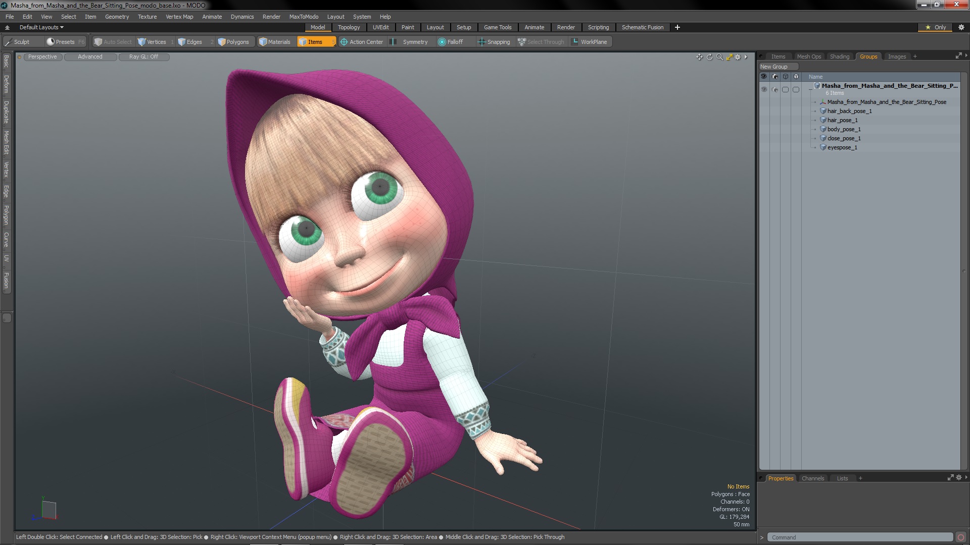Click the command history expand arrow
The image size is (970, 545).
tap(762, 537)
